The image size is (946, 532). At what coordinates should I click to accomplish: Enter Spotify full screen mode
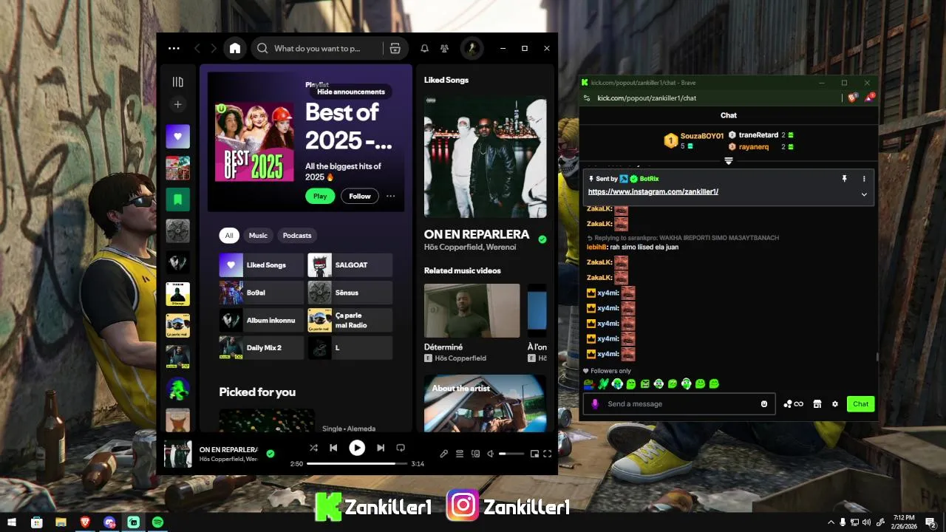pyautogui.click(x=548, y=454)
